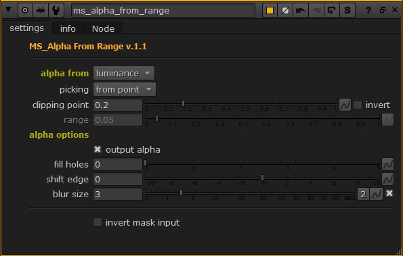Open the range animation curve menu
The image size is (403, 256).
[x=387, y=120]
